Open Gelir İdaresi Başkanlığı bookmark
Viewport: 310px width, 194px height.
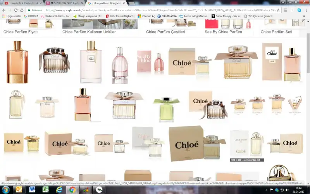pyautogui.click(x=120, y=16)
